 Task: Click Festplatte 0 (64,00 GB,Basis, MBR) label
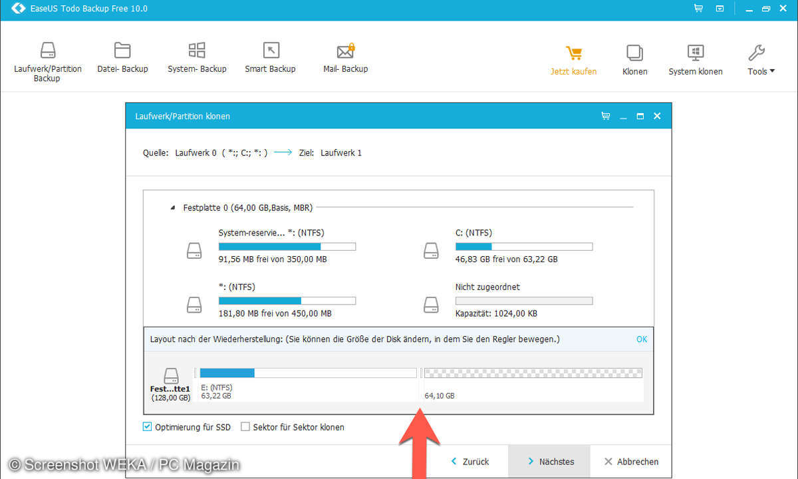(x=248, y=208)
